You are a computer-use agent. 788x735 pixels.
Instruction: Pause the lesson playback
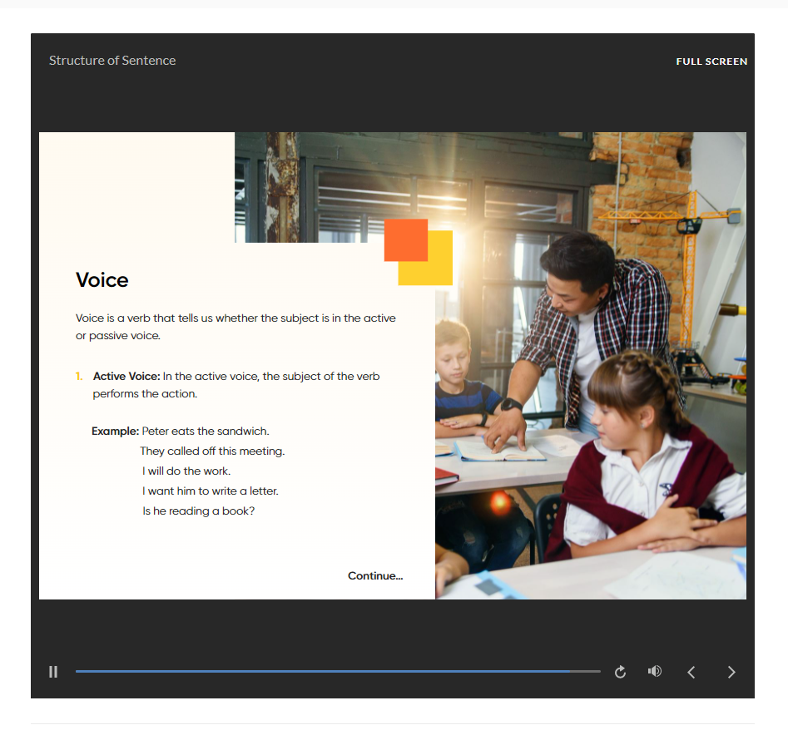point(53,672)
